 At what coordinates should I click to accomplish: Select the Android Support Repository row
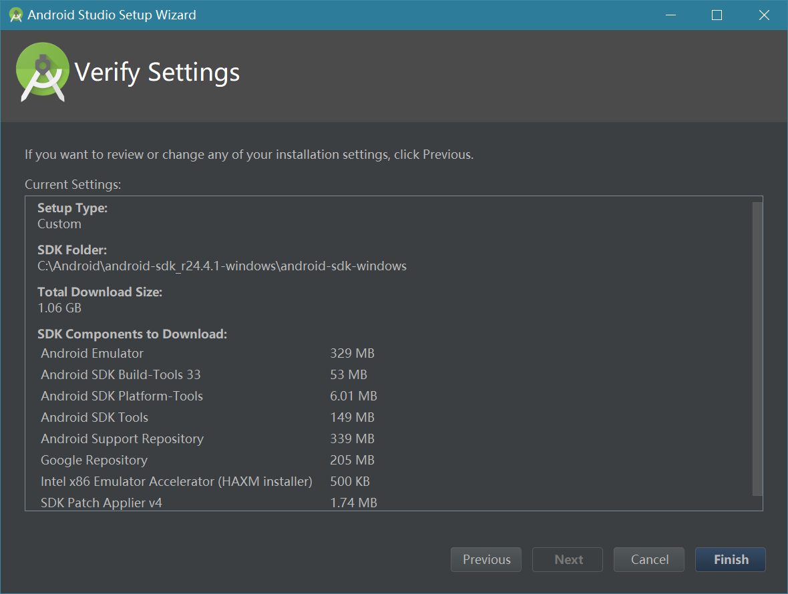tap(122, 438)
